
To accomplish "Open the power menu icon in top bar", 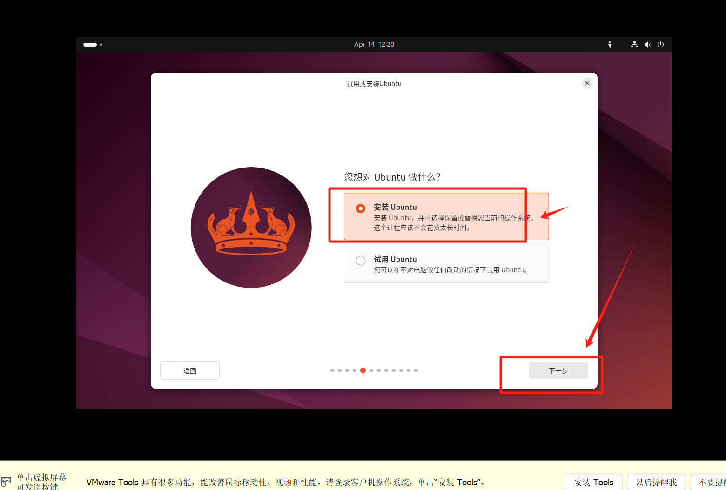I will coord(660,45).
